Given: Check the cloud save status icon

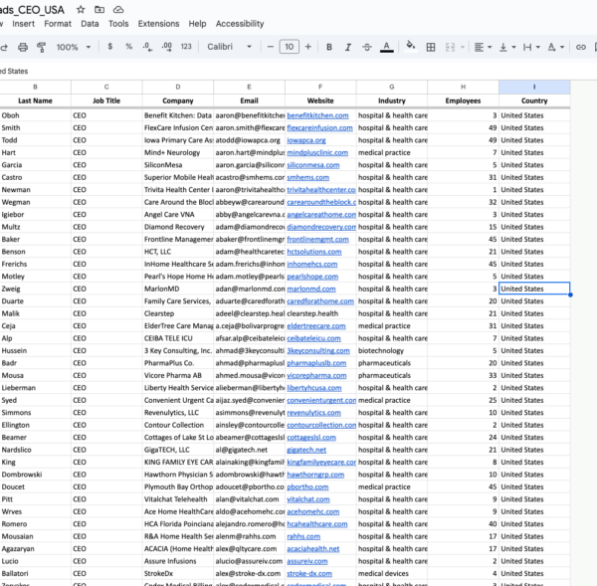Looking at the screenshot, I should click(118, 10).
